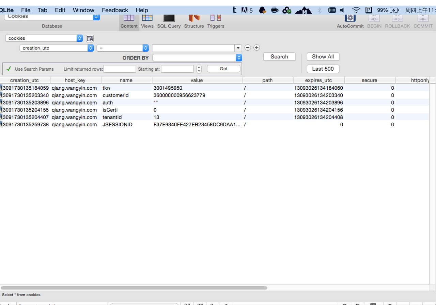This screenshot has height=305, width=436.
Task: Click the three-circles icon with green check
Action: coord(287,10)
